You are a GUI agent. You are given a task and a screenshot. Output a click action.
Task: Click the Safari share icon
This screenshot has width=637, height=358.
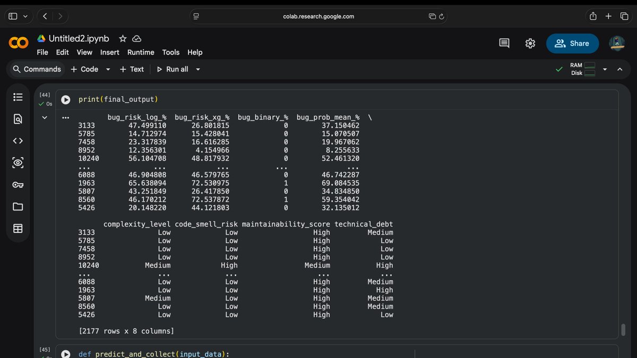(593, 16)
